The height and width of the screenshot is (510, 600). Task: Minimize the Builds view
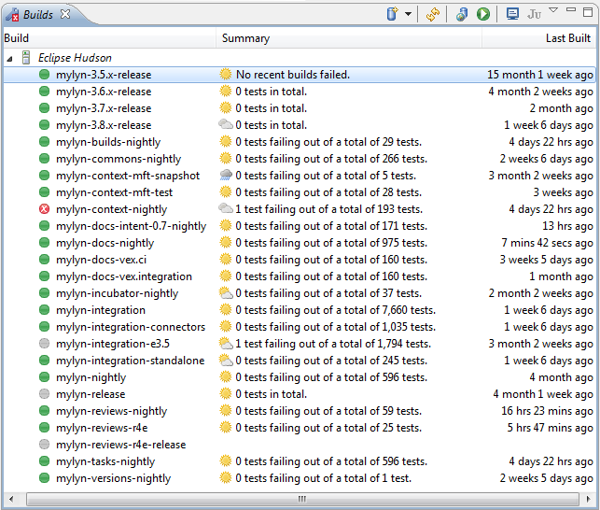pos(570,10)
